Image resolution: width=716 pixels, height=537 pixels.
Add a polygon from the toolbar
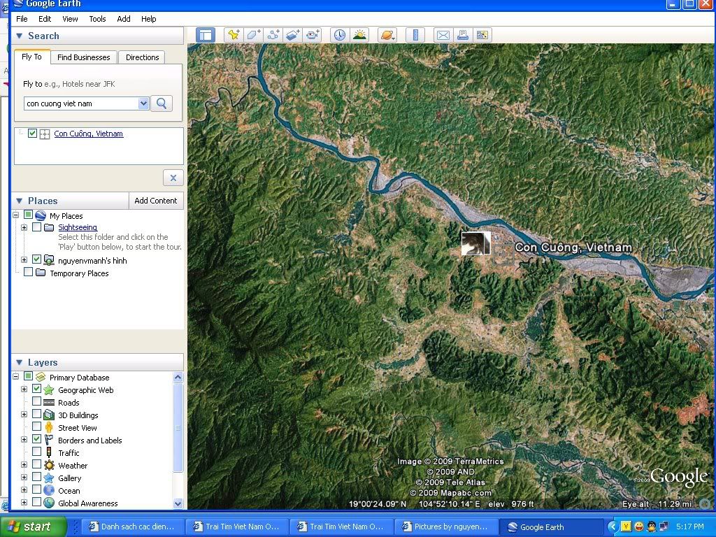(x=253, y=35)
